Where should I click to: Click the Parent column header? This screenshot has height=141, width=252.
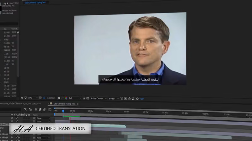coord(35,115)
